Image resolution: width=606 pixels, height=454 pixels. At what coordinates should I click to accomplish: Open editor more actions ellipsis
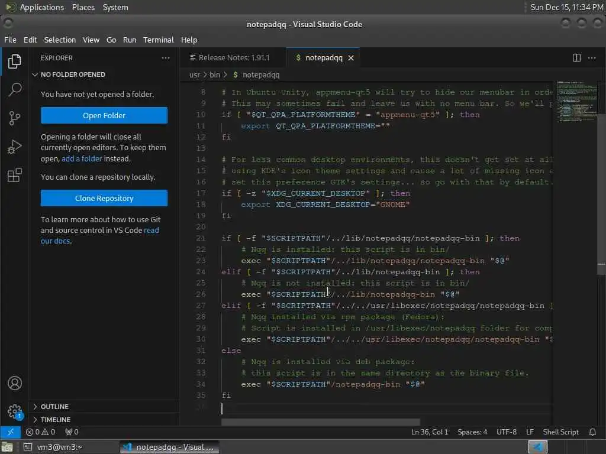click(592, 58)
